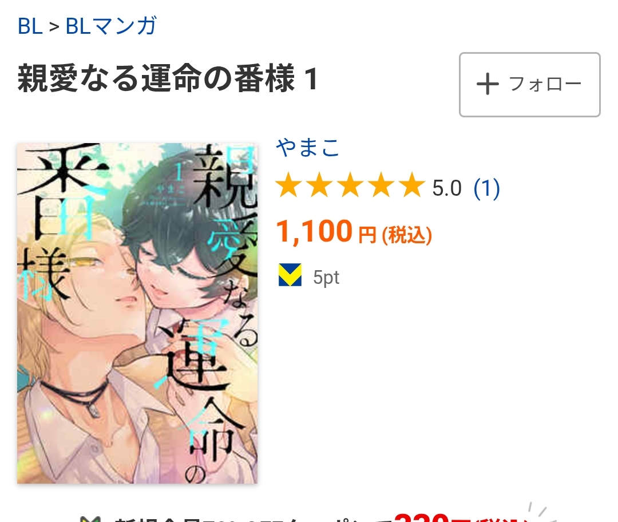
Task: Click the red 330 coupon price text
Action: [422, 517]
